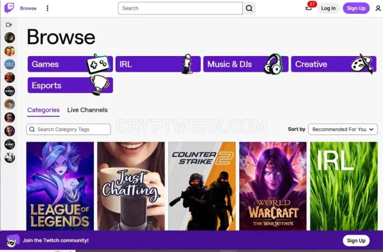Viewport: 383px width, 252px height.
Task: Open the tenth channel avatar in sidebar
Action: click(x=10, y=158)
